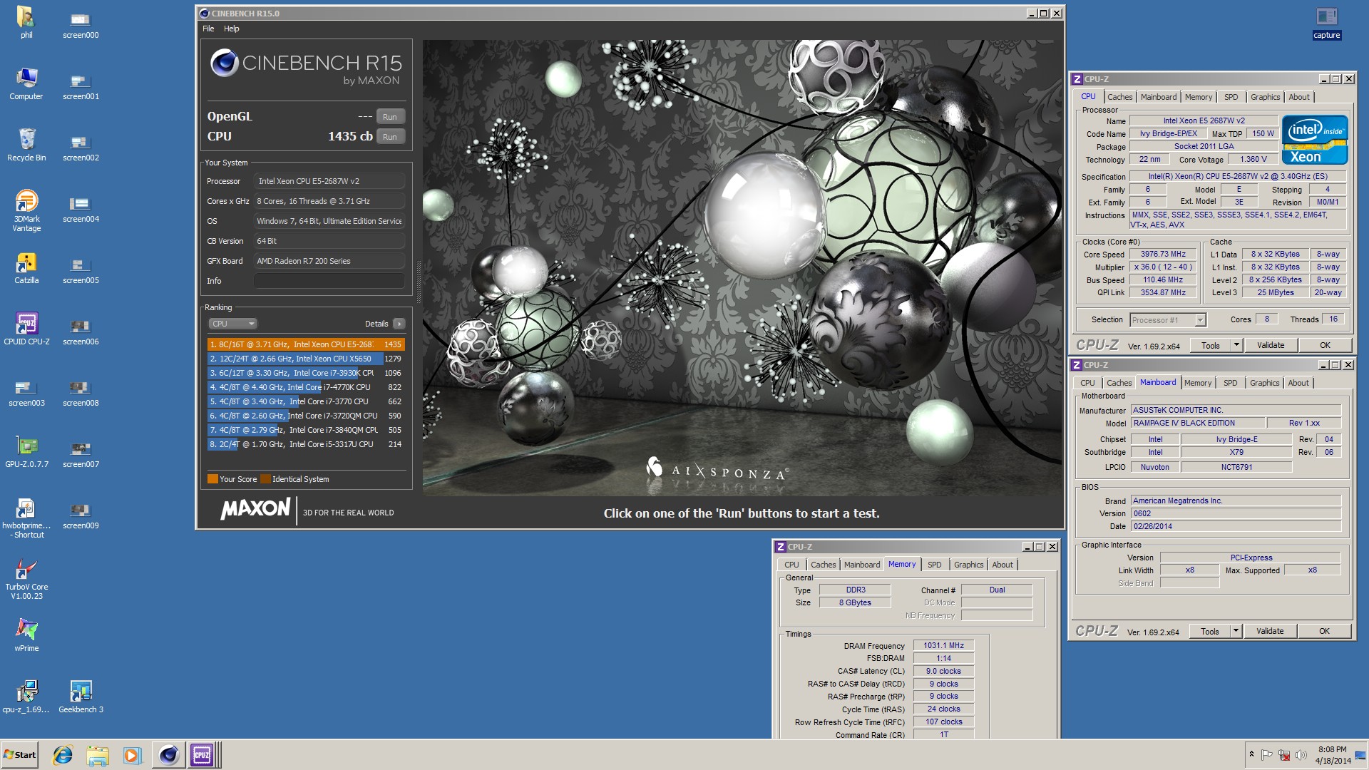Launch wPrime desktop icon

(x=26, y=635)
